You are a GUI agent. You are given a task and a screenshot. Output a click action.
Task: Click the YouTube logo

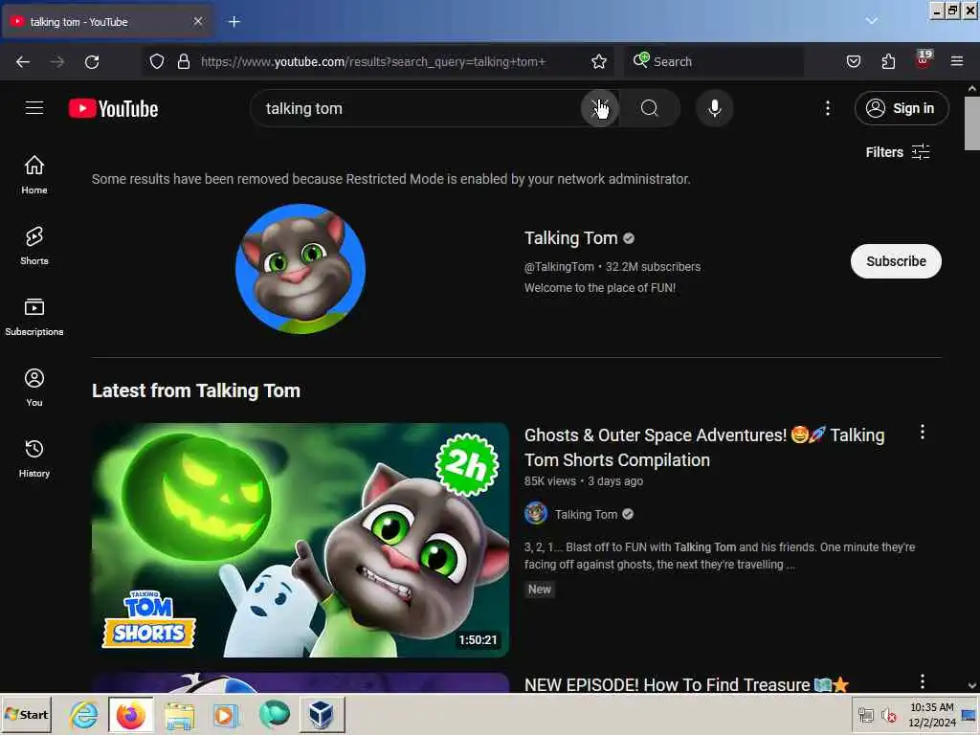click(113, 109)
